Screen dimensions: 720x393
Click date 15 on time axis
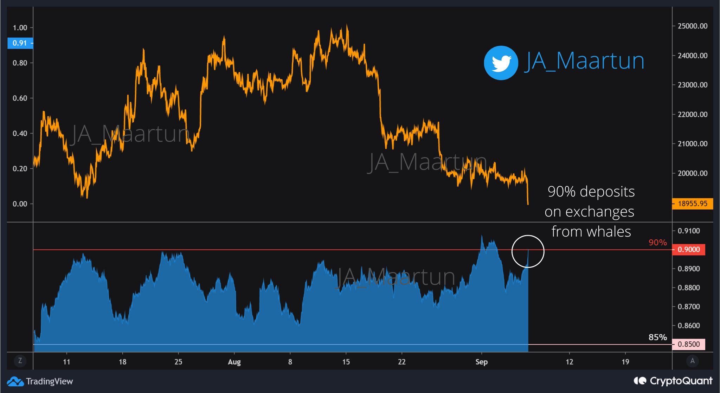click(x=346, y=362)
